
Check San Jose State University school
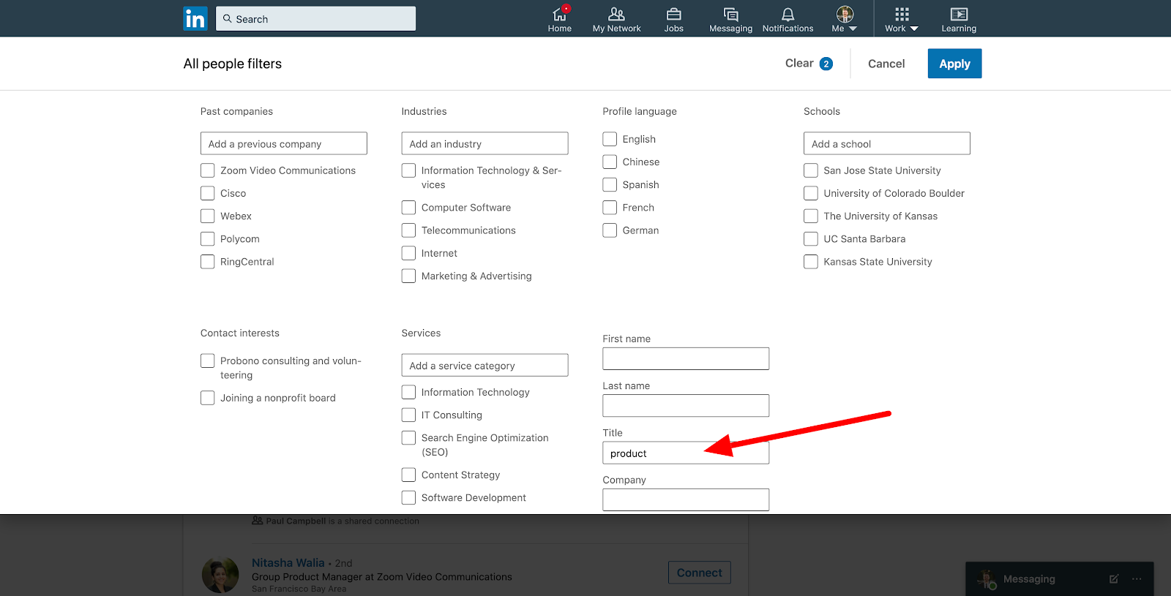click(810, 170)
